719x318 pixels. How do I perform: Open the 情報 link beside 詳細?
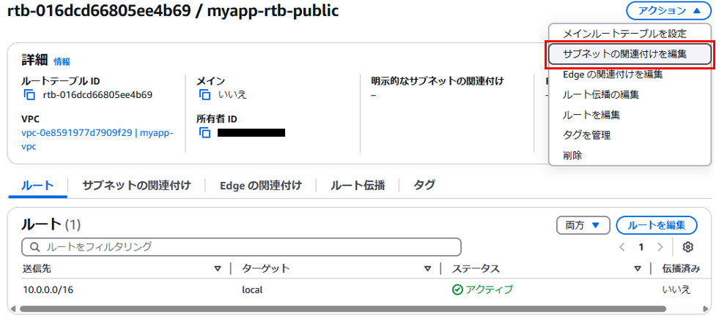pyautogui.click(x=62, y=61)
